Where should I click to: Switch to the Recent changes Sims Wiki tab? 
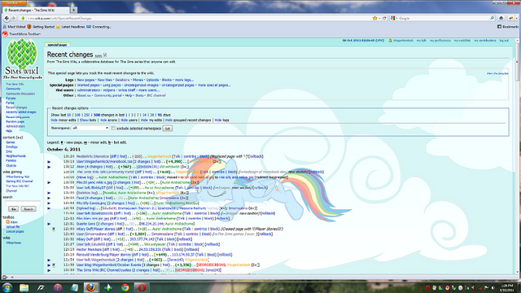36,10
